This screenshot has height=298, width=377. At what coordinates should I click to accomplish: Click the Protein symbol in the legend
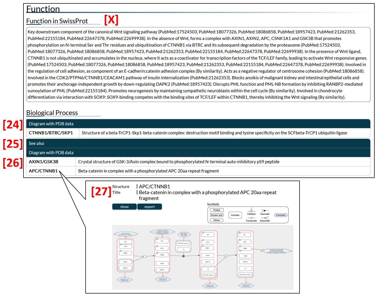click(217, 210)
